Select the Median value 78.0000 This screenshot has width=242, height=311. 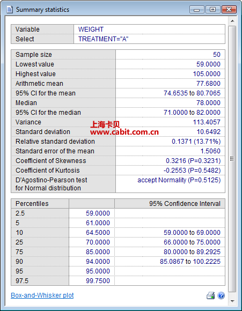coord(208,103)
